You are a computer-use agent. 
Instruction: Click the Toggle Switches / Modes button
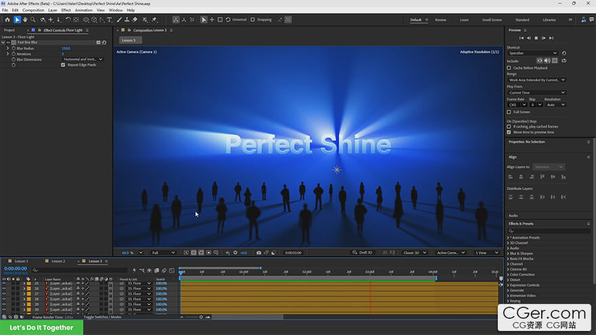pos(102,317)
